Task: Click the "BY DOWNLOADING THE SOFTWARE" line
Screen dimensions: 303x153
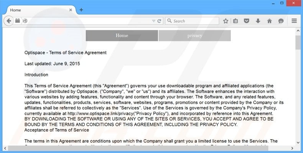Action: pos(149,119)
